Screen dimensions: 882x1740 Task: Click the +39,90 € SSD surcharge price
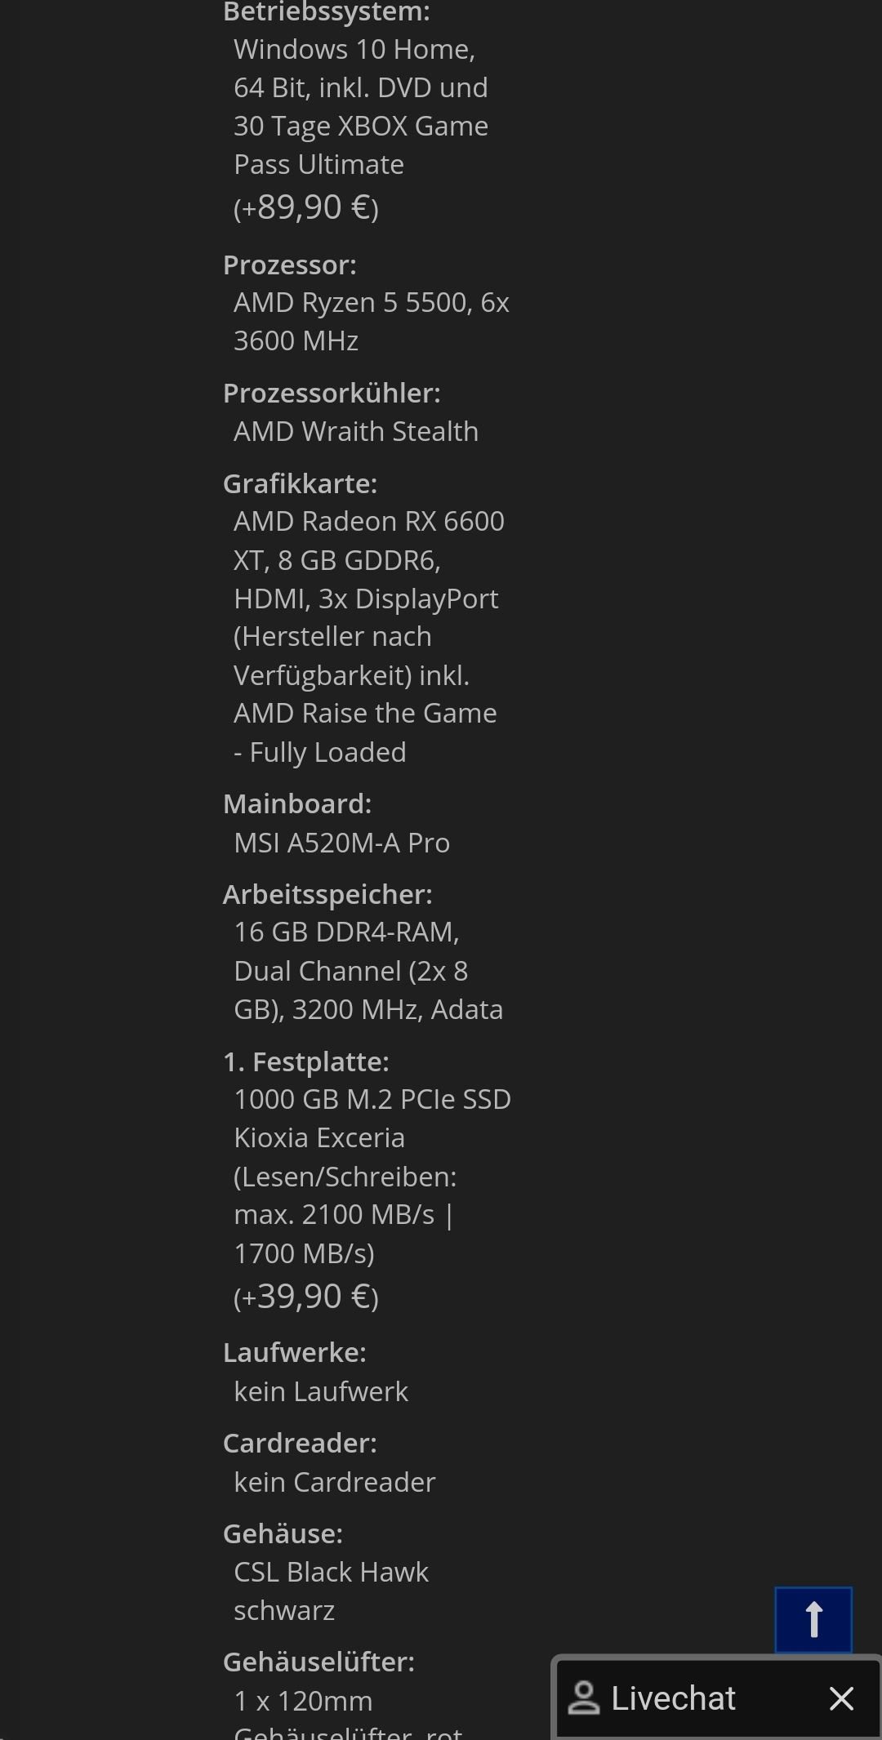pos(305,1295)
